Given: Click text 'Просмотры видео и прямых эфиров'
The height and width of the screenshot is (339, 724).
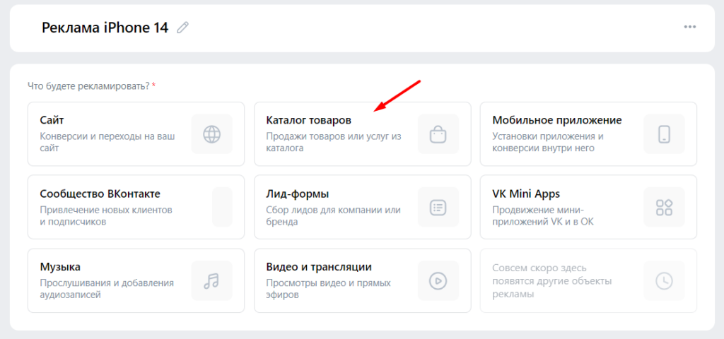Looking at the screenshot, I should point(328,289).
